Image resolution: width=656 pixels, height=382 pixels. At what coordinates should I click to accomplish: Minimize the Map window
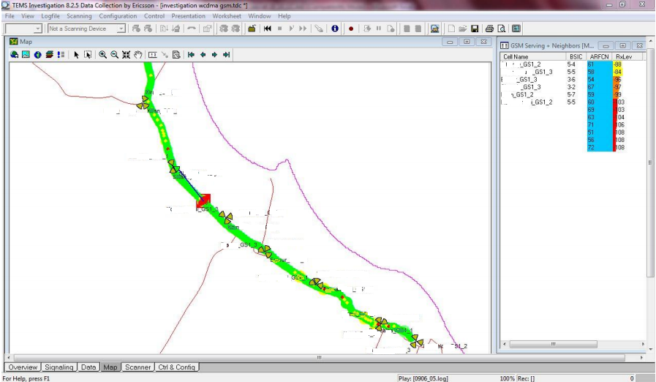(450, 42)
